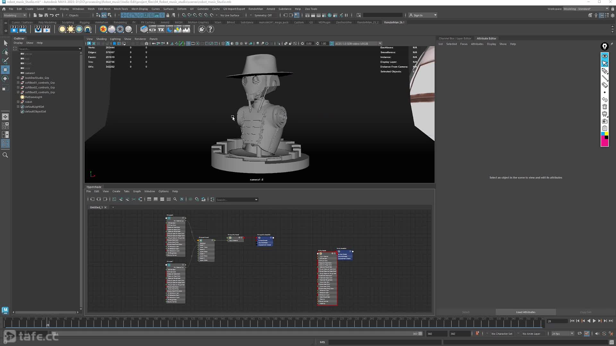Play forward on the timeline
The width and height of the screenshot is (616, 346).
[x=594, y=321]
